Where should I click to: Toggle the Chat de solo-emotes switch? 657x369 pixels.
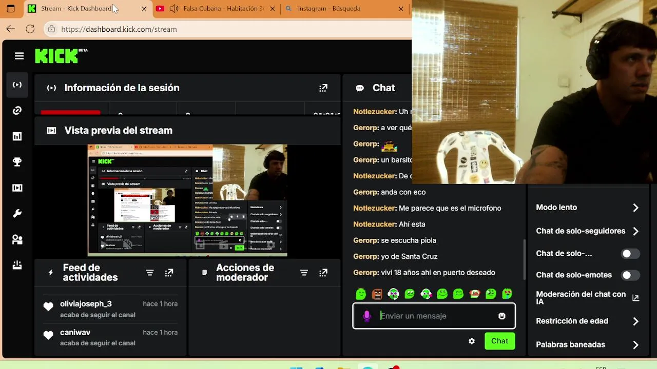click(630, 275)
